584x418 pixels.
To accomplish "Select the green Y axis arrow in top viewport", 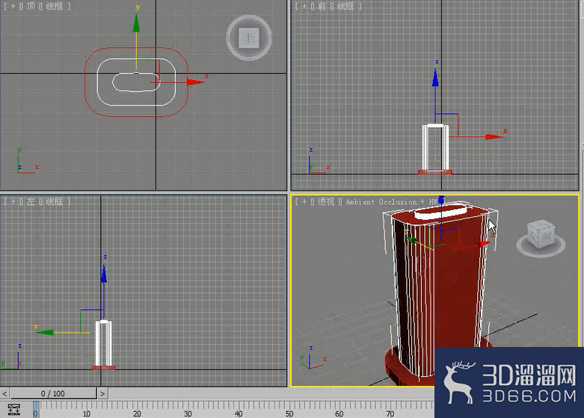I will tap(136, 23).
